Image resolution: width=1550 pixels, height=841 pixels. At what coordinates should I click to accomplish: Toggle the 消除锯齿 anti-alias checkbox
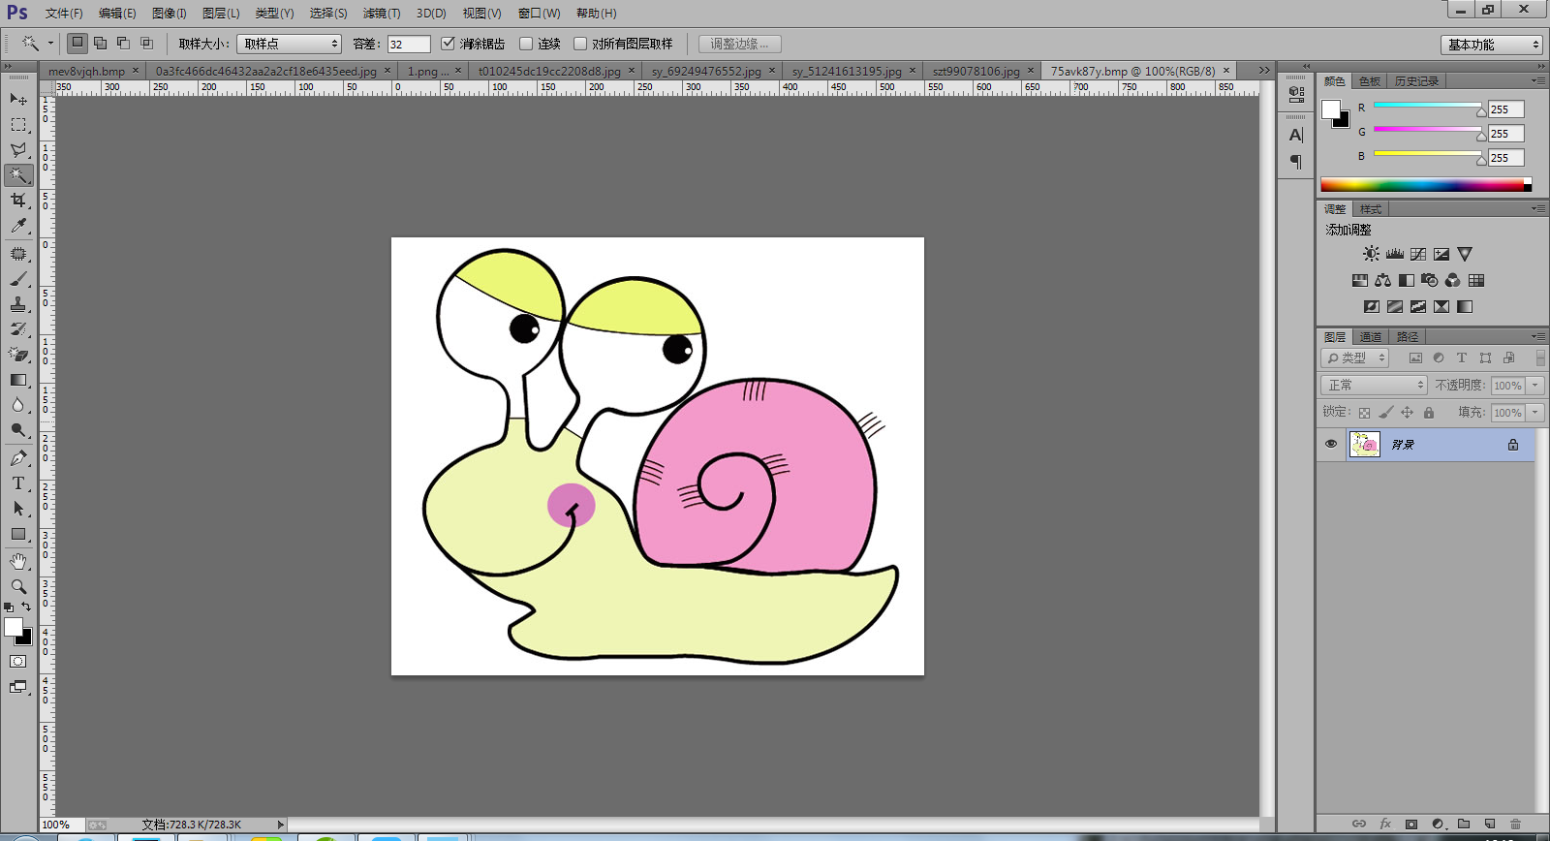(448, 44)
